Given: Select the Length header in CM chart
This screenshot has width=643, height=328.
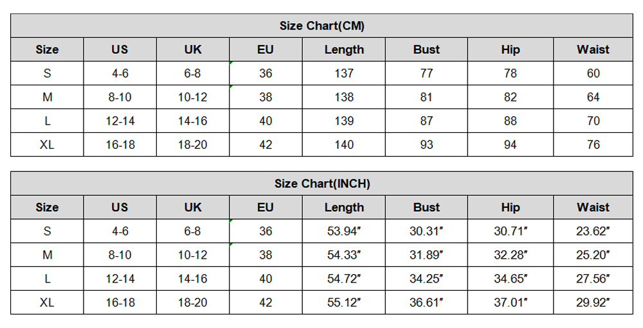Looking at the screenshot, I should tap(344, 49).
